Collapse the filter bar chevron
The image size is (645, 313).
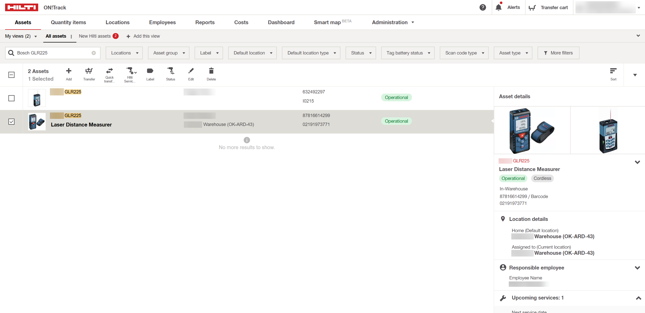(x=638, y=36)
